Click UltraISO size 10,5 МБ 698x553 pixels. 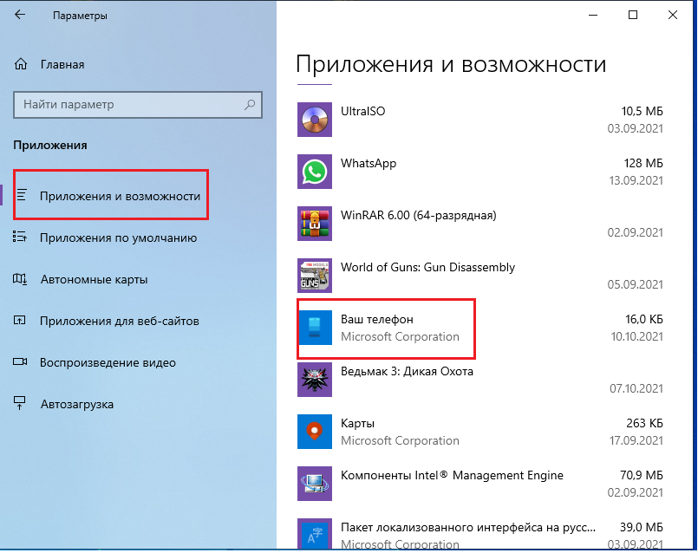tap(642, 111)
